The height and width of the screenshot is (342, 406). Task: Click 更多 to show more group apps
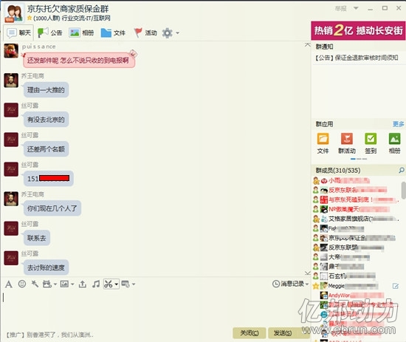(x=398, y=124)
